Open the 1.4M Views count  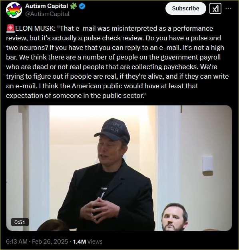88,242
